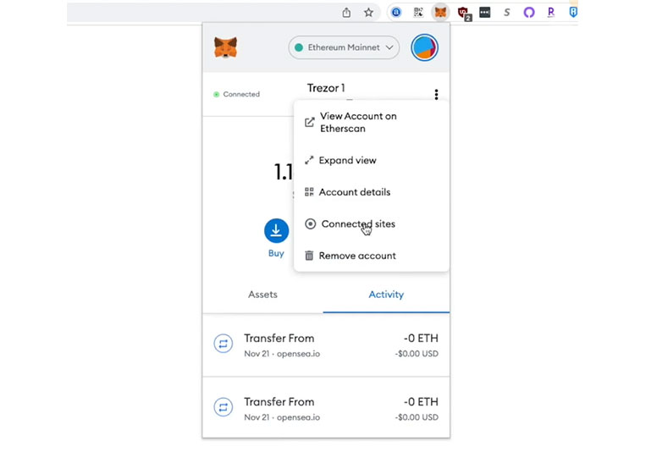646x458 pixels.
Task: Click the uBlock shield extension icon
Action: pos(464,14)
